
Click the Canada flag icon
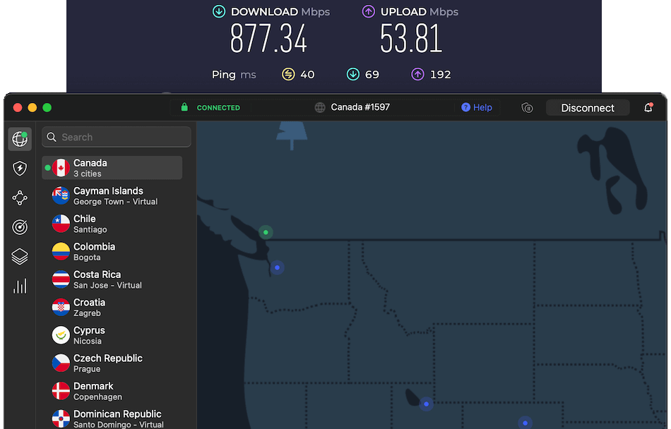coord(61,168)
